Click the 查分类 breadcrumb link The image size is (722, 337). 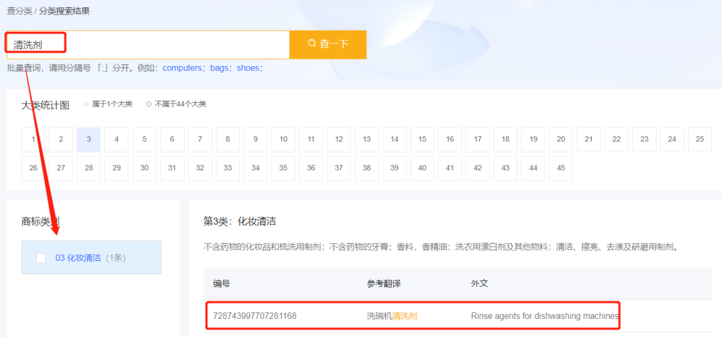coord(19,11)
